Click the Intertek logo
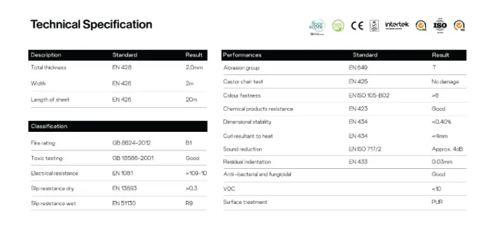Image resolution: width=495 pixels, height=228 pixels. pyautogui.click(x=397, y=25)
